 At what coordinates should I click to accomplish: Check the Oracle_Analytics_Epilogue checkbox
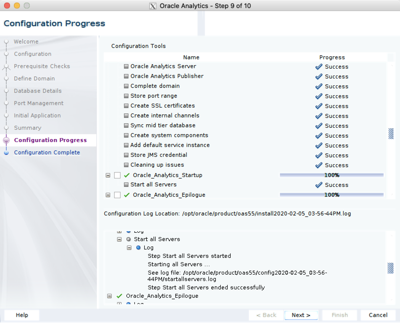pos(117,195)
